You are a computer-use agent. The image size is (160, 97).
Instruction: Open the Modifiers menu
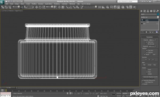(x=34, y=4)
